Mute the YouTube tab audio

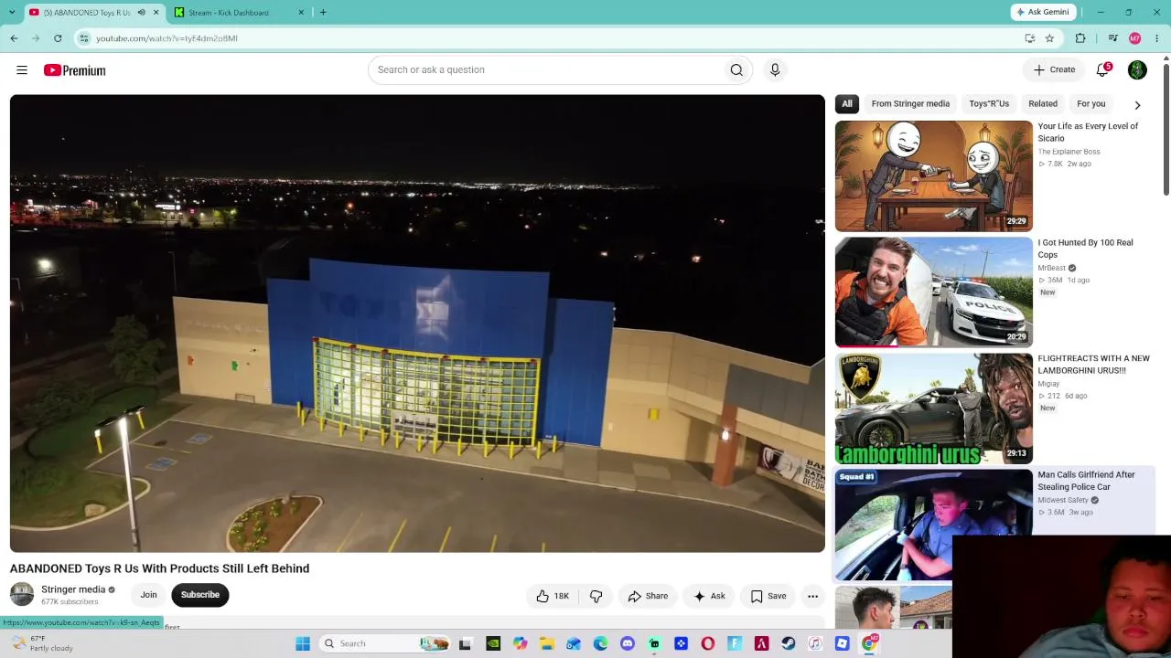[x=141, y=12]
